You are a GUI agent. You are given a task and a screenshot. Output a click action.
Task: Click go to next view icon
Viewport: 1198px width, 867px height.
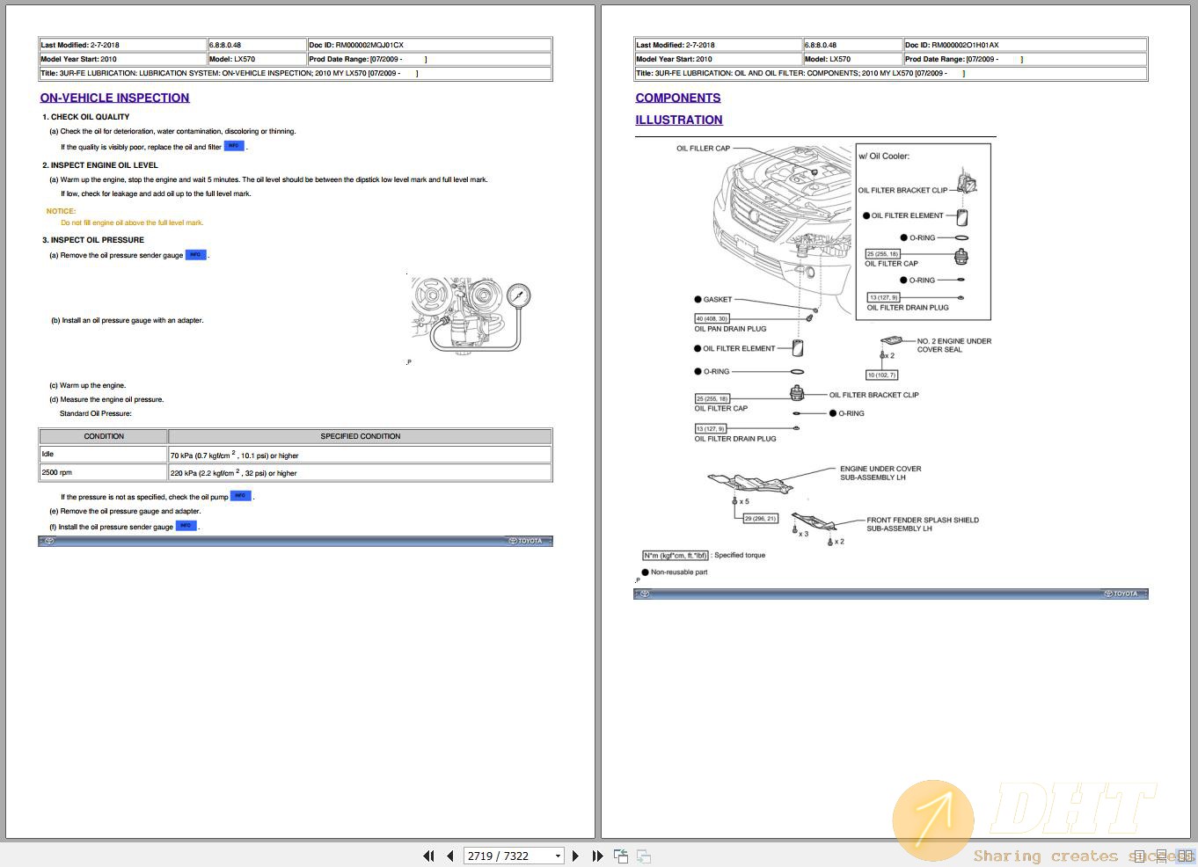pos(644,856)
